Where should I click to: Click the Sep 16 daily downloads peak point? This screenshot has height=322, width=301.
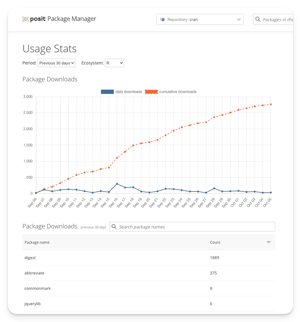coord(117,184)
